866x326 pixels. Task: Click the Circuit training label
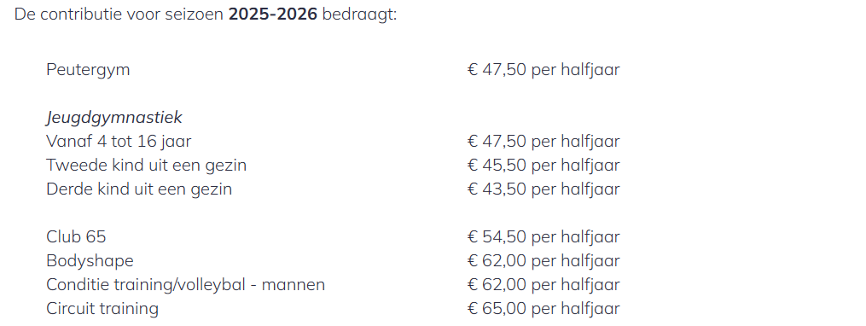(x=102, y=308)
